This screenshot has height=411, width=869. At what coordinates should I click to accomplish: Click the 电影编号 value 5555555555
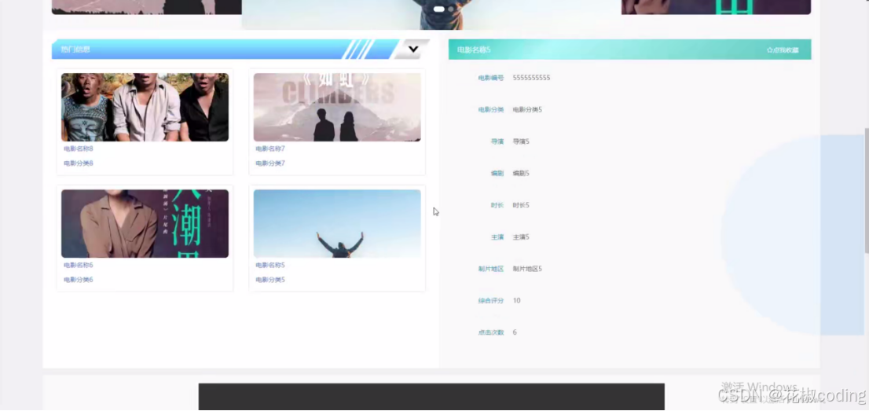(x=531, y=78)
